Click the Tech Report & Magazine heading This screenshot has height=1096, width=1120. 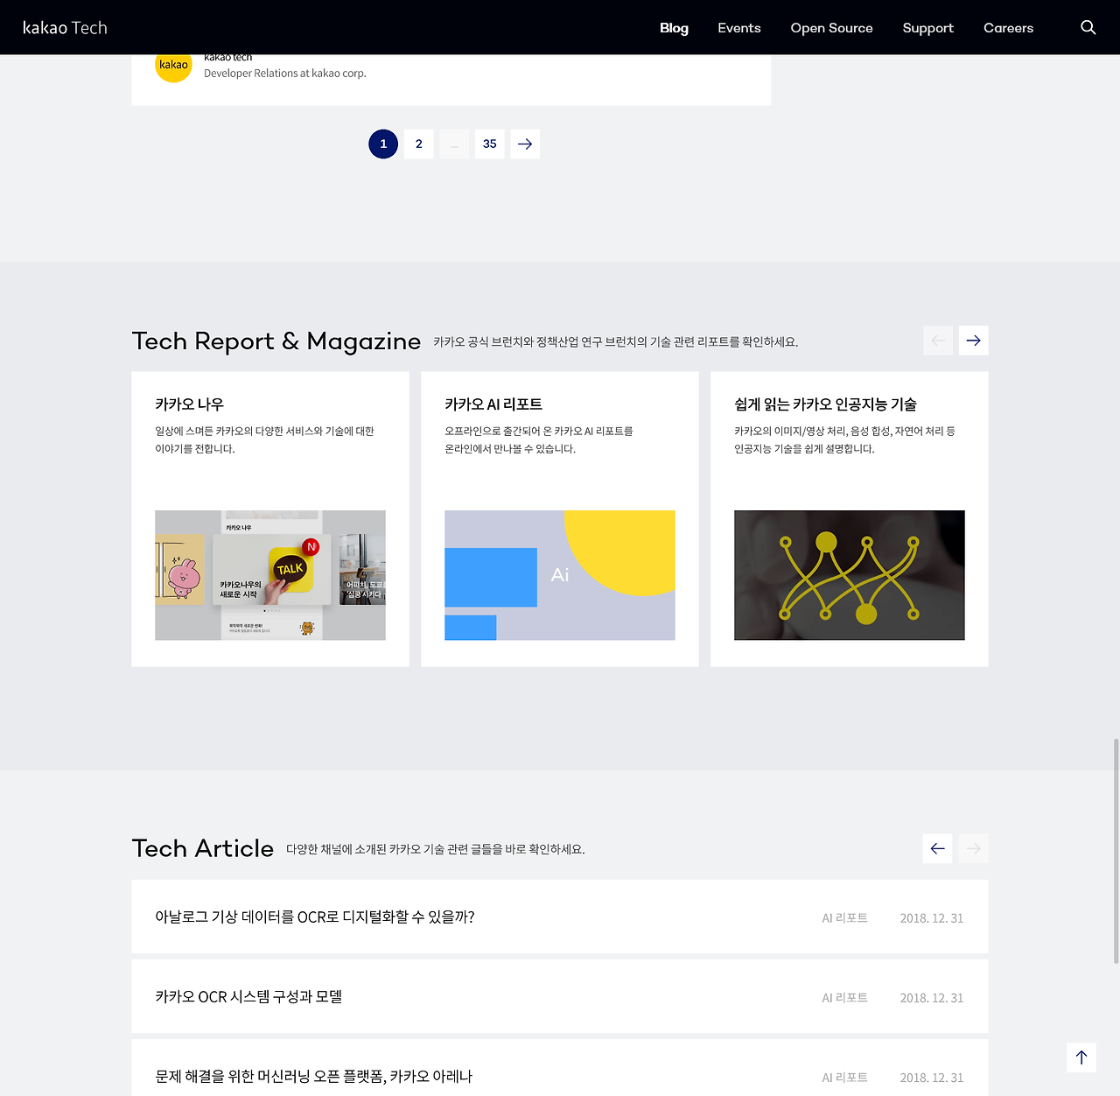tap(276, 341)
